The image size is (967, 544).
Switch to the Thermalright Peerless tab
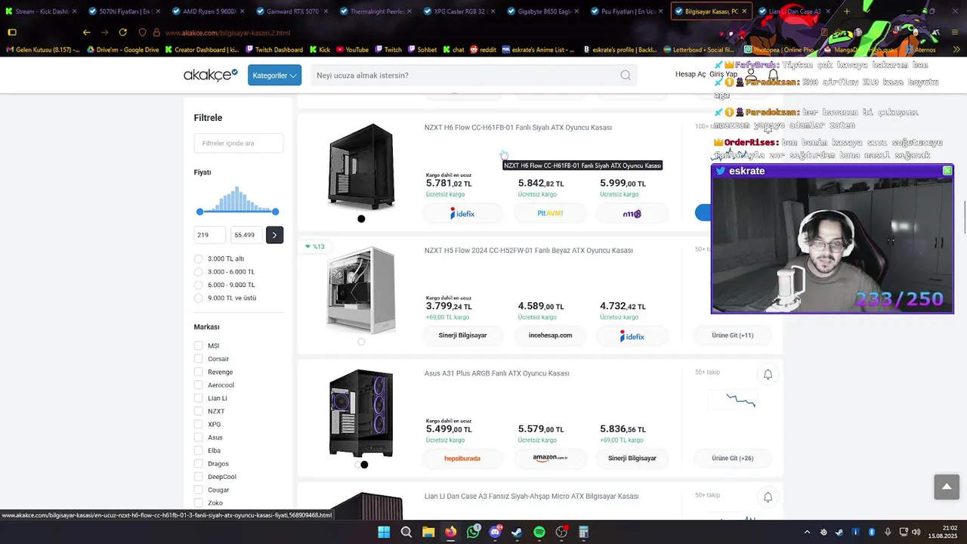coord(375,11)
